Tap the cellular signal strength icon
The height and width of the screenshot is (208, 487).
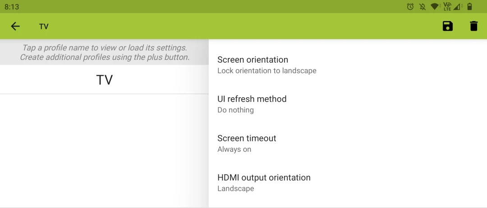tap(458, 7)
